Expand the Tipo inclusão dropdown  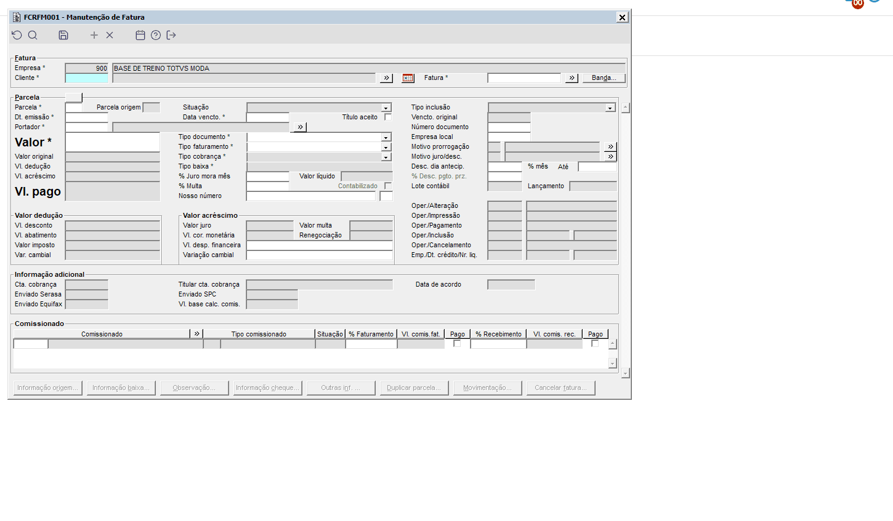[610, 108]
